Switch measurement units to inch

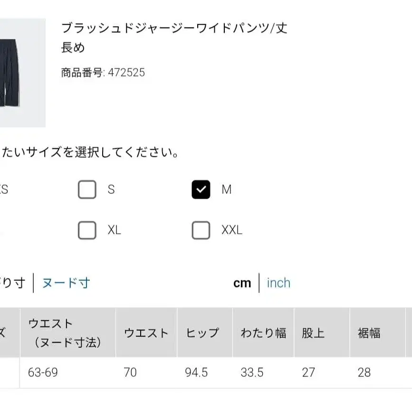pos(278,283)
